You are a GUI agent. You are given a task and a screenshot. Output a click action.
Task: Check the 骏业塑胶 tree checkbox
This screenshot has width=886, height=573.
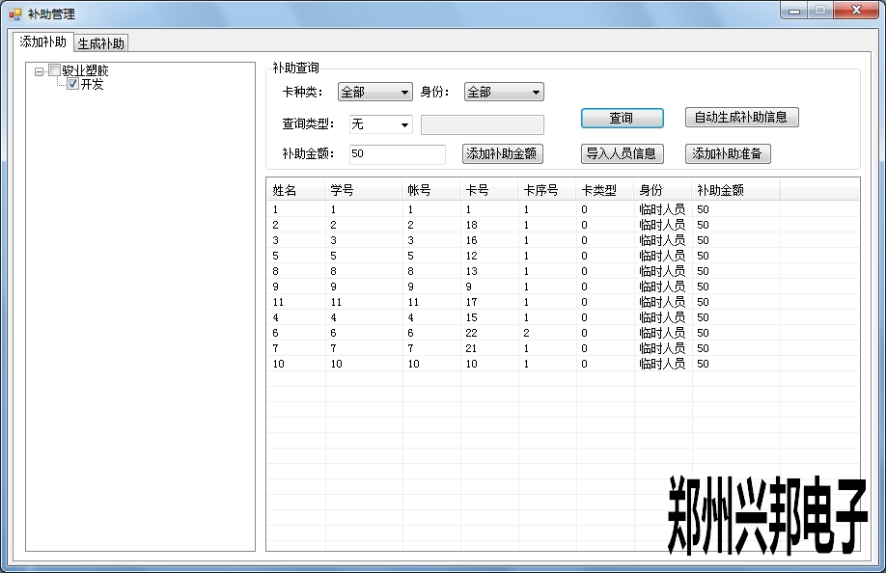tap(55, 70)
